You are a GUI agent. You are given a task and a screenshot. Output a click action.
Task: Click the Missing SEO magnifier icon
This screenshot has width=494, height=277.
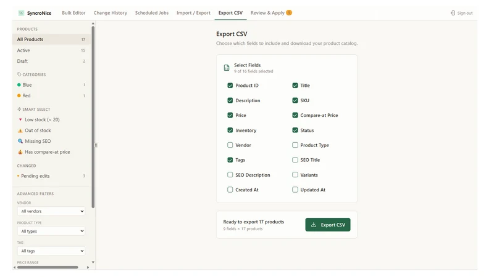click(x=20, y=141)
